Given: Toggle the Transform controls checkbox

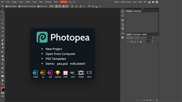Looking at the screenshot, I should coord(19,6).
